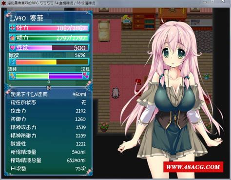Click the blue icon on the 56% gauge
The width and height of the screenshot is (231, 180).
coord(13,62)
